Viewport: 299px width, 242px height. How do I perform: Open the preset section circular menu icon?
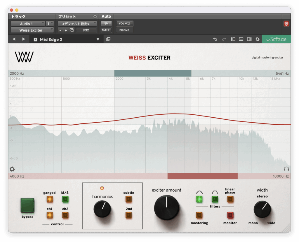coord(95,17)
